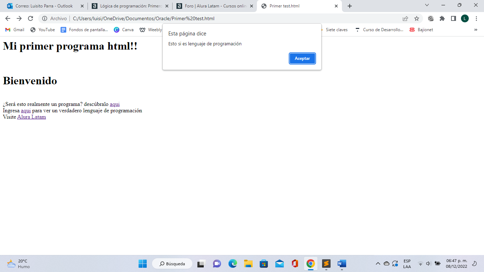The height and width of the screenshot is (272, 484).
Task: Click the battery tray icon
Action: (x=438, y=263)
